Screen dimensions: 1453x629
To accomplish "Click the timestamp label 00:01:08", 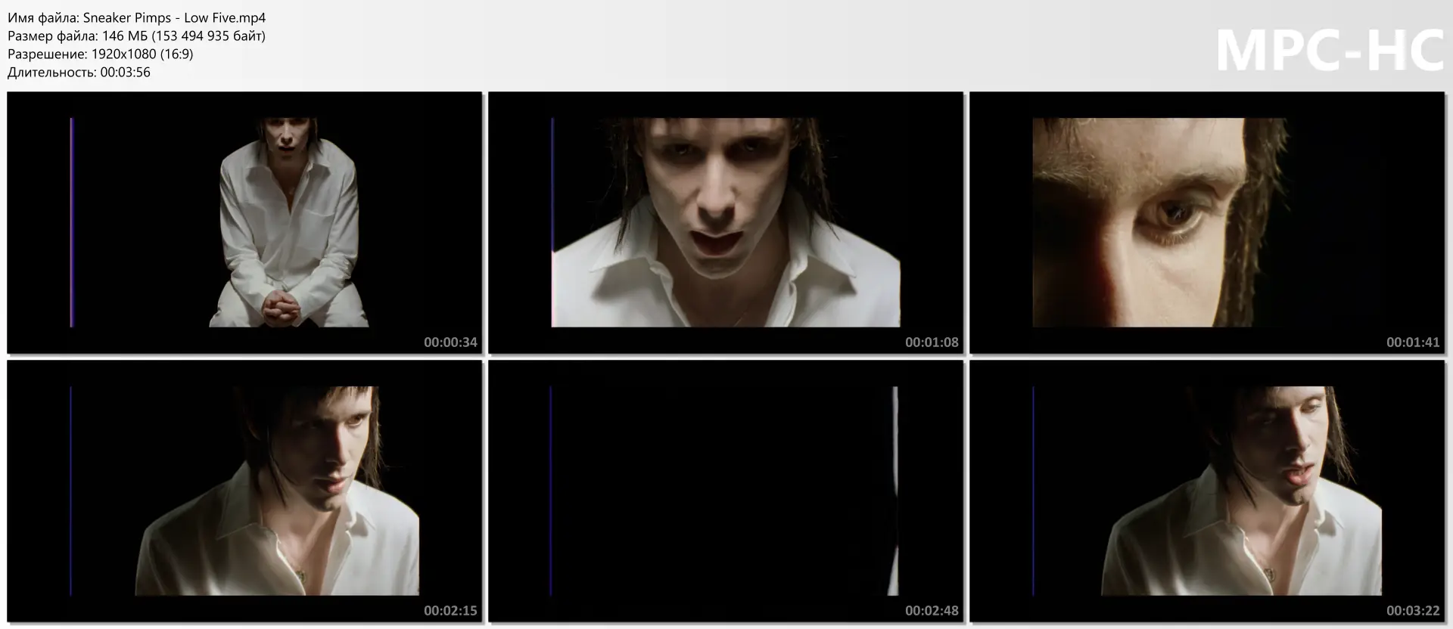I will tap(932, 342).
